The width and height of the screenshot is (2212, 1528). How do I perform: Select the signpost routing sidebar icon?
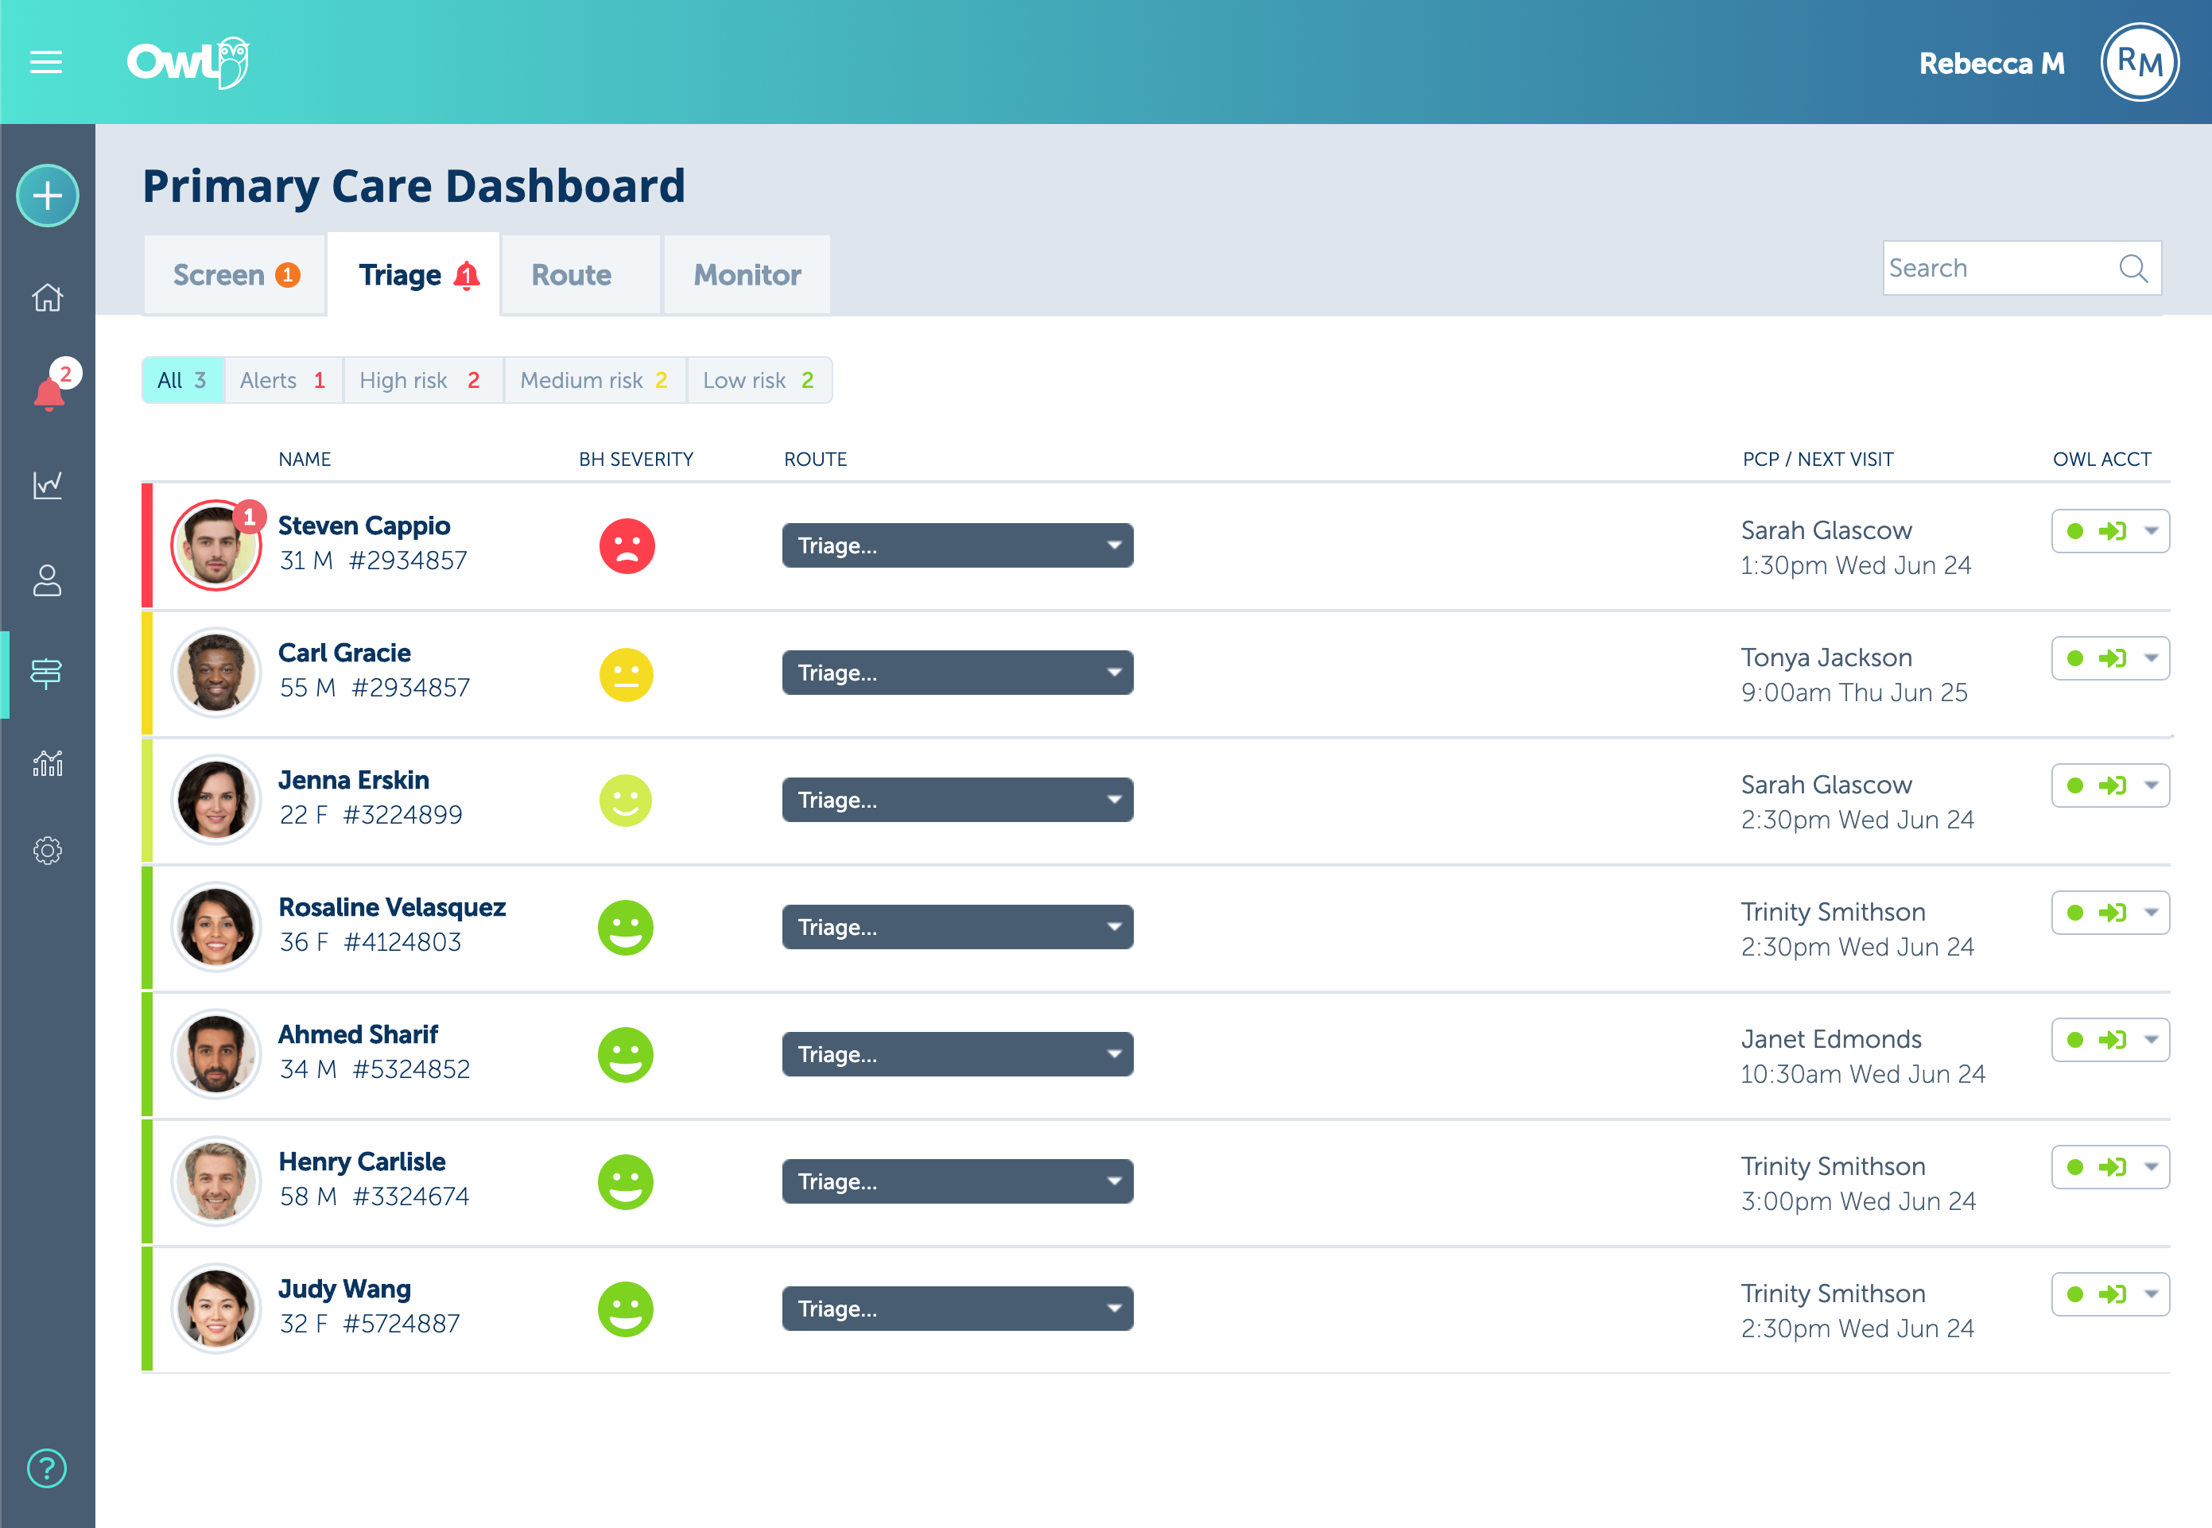46,674
